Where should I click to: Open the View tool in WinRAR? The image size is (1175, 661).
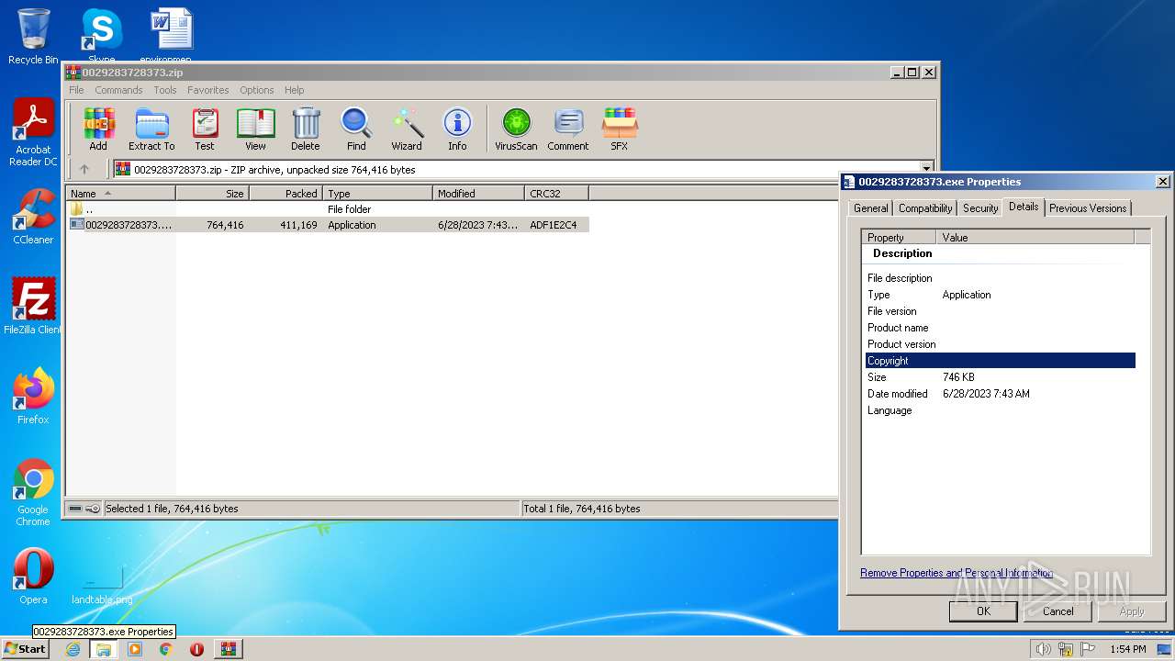point(255,129)
